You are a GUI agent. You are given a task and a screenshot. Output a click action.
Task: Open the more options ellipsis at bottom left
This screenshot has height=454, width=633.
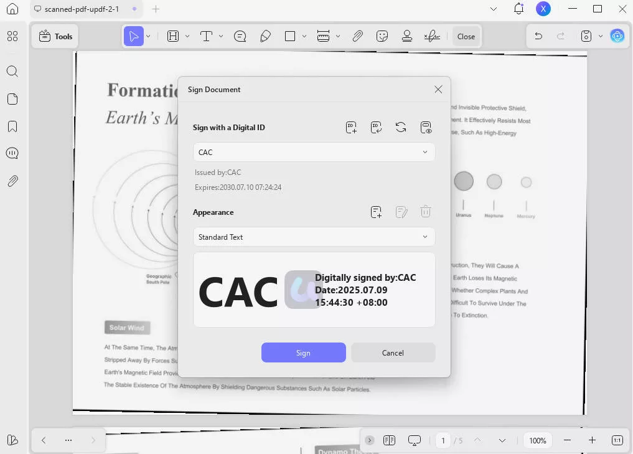point(68,440)
